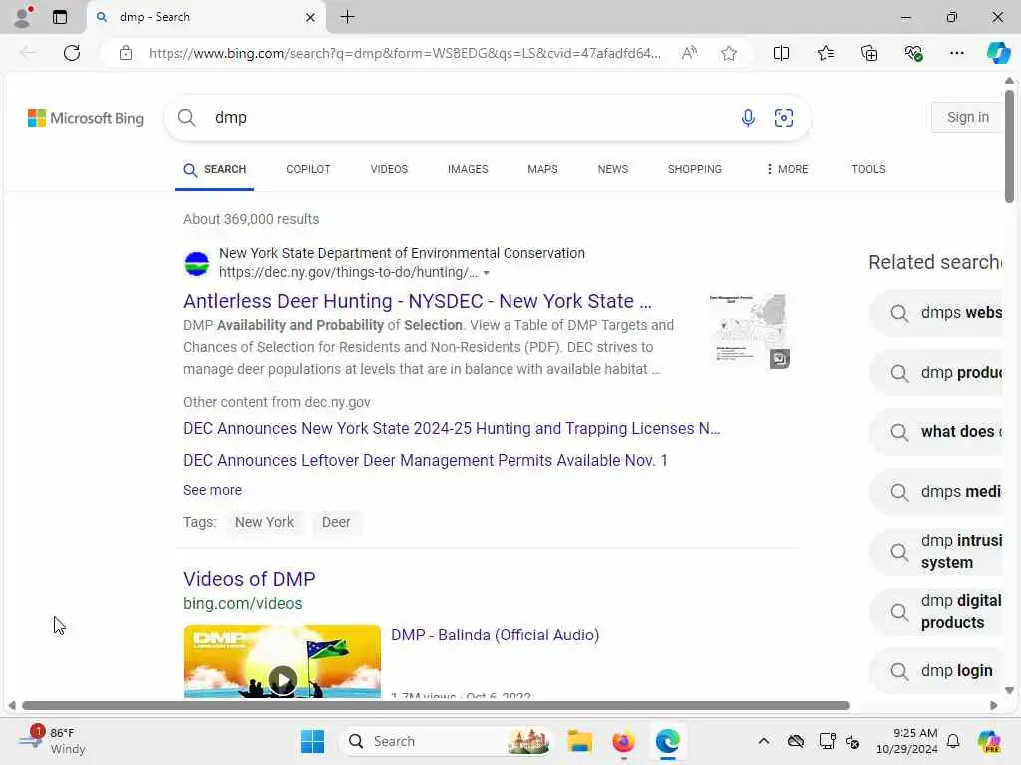This screenshot has height=765, width=1021.
Task: Show hidden system tray icons chevron
Action: (x=763, y=741)
